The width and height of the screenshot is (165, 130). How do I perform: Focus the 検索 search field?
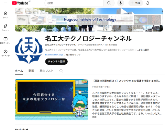74,3
